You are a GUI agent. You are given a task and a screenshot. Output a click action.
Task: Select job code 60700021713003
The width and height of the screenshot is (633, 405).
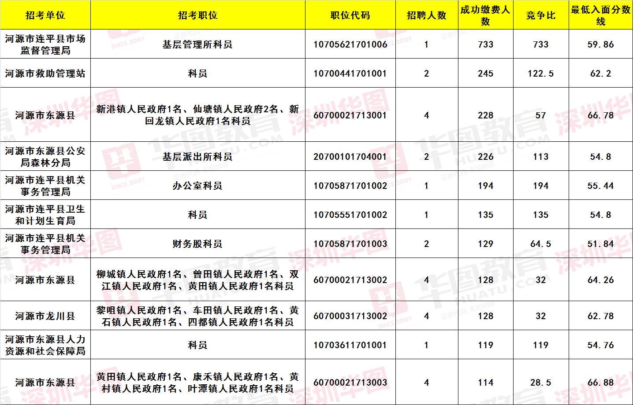(x=350, y=382)
